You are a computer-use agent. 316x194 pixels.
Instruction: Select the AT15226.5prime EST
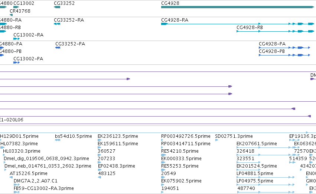click(29, 174)
